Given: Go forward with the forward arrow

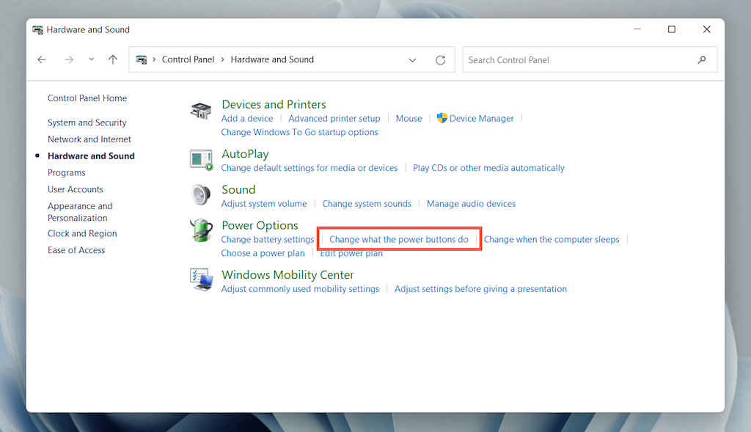Looking at the screenshot, I should pos(69,59).
